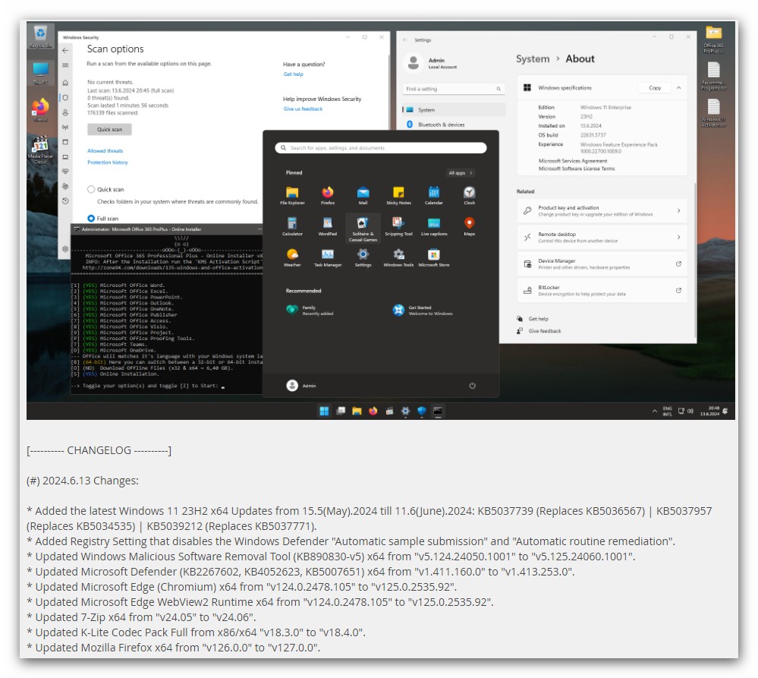
Task: Open Microsoft Store pinned app
Action: [x=433, y=257]
